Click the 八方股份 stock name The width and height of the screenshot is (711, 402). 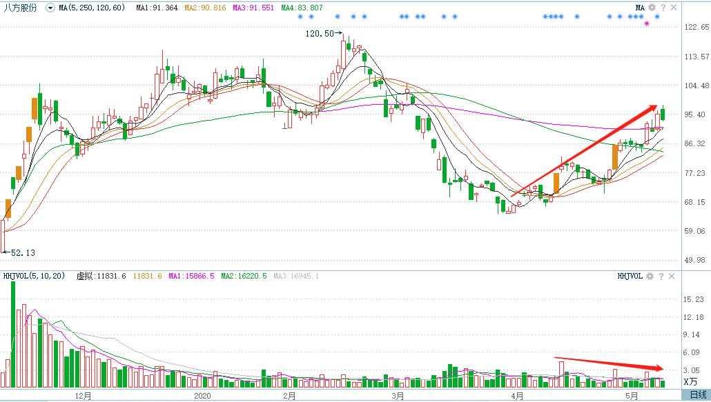tap(21, 8)
